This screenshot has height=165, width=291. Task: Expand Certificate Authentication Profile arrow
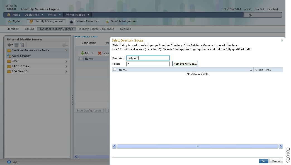click(66, 51)
